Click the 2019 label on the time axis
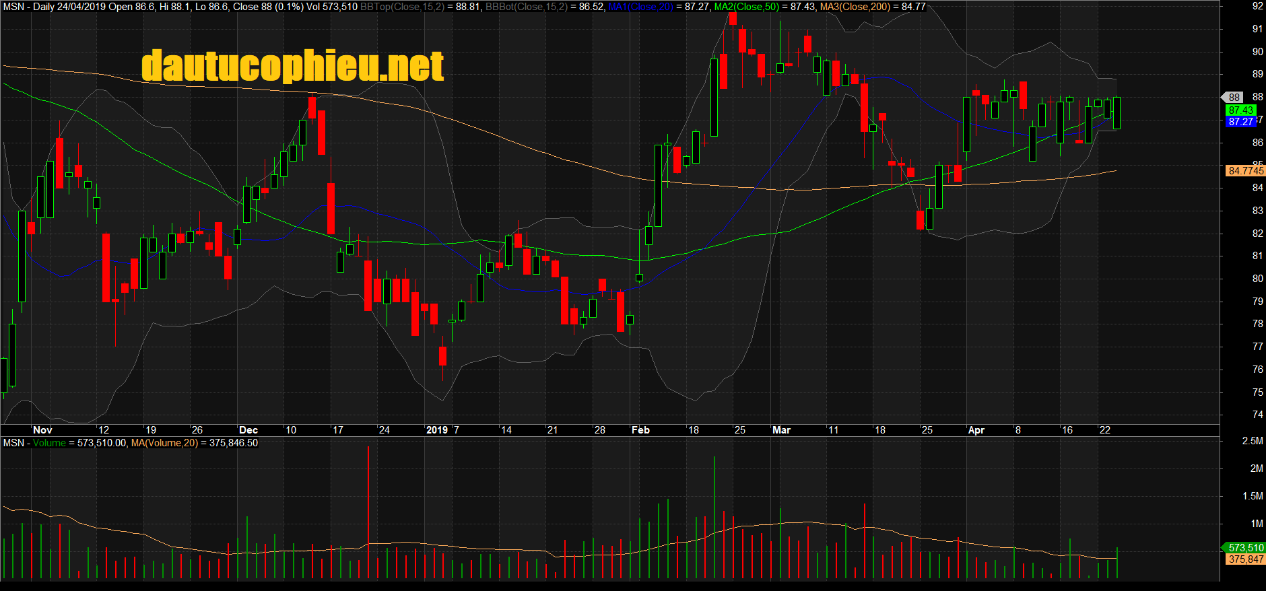Viewport: 1266px width, 591px height. click(437, 430)
